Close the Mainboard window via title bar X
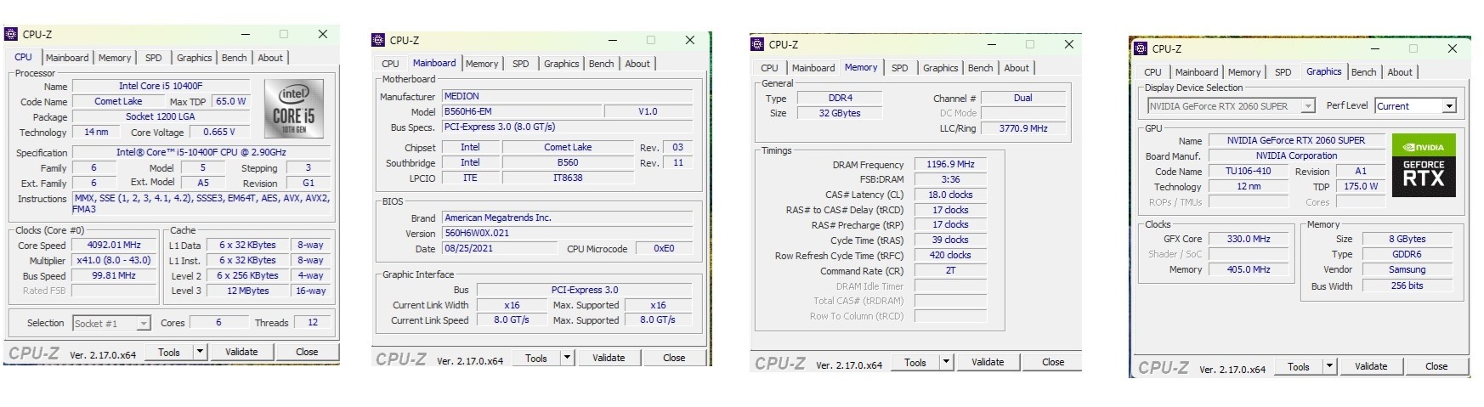The image size is (1484, 407). pyautogui.click(x=690, y=40)
